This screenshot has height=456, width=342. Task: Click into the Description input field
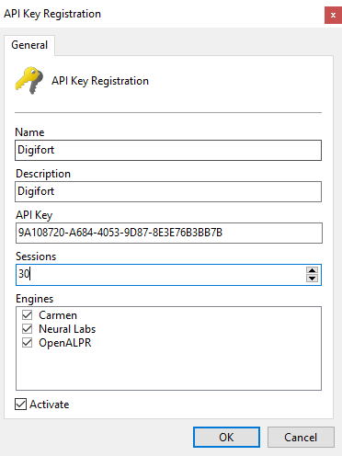pyautogui.click(x=168, y=191)
